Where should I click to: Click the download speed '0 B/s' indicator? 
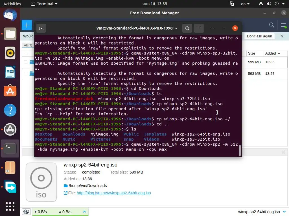click(41, 212)
